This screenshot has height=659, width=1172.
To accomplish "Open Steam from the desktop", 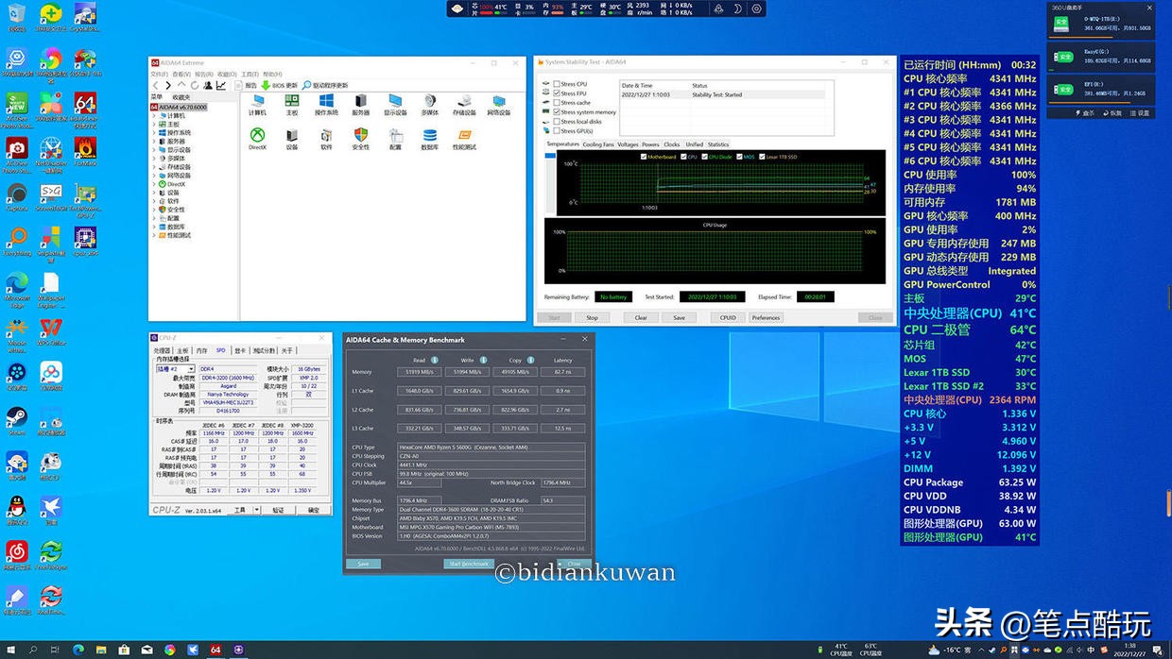I will pos(16,418).
